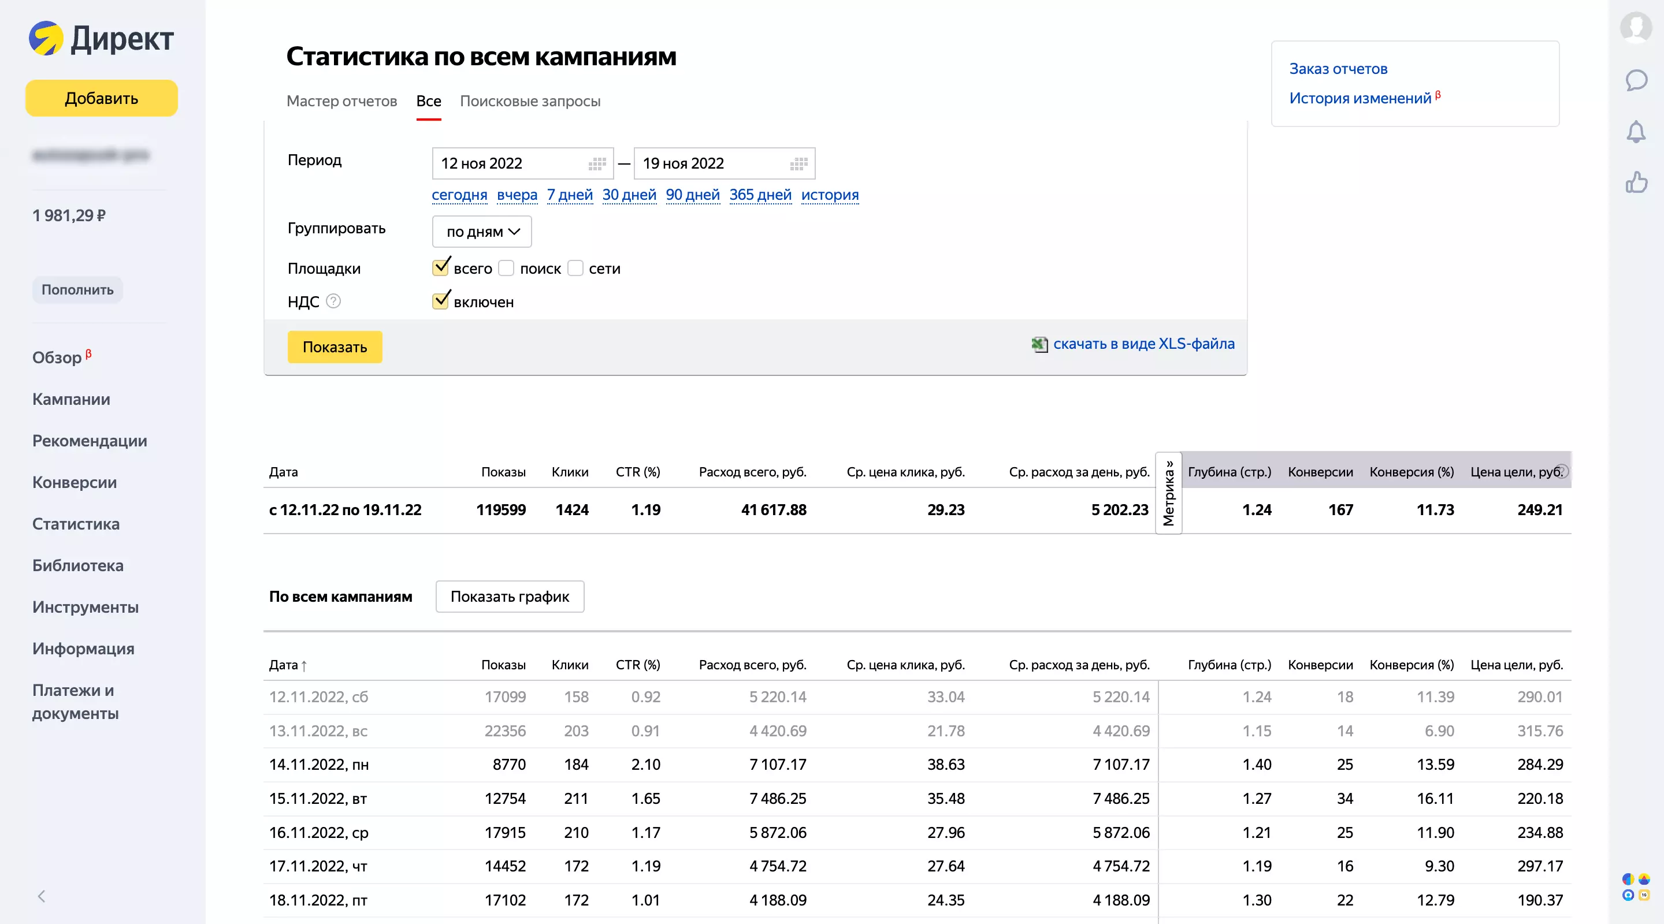Open calendar picker for end date
Viewport: 1664px width, 924px height.
click(x=798, y=163)
